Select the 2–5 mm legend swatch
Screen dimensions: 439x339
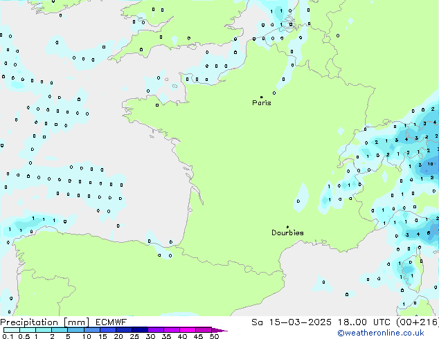pyautogui.click(x=60, y=330)
